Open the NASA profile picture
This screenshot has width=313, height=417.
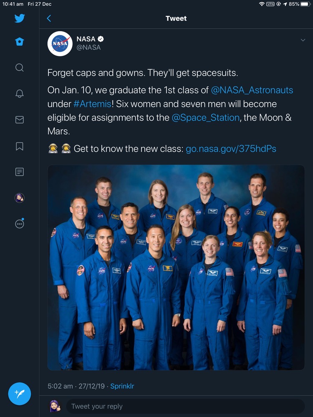(60, 43)
